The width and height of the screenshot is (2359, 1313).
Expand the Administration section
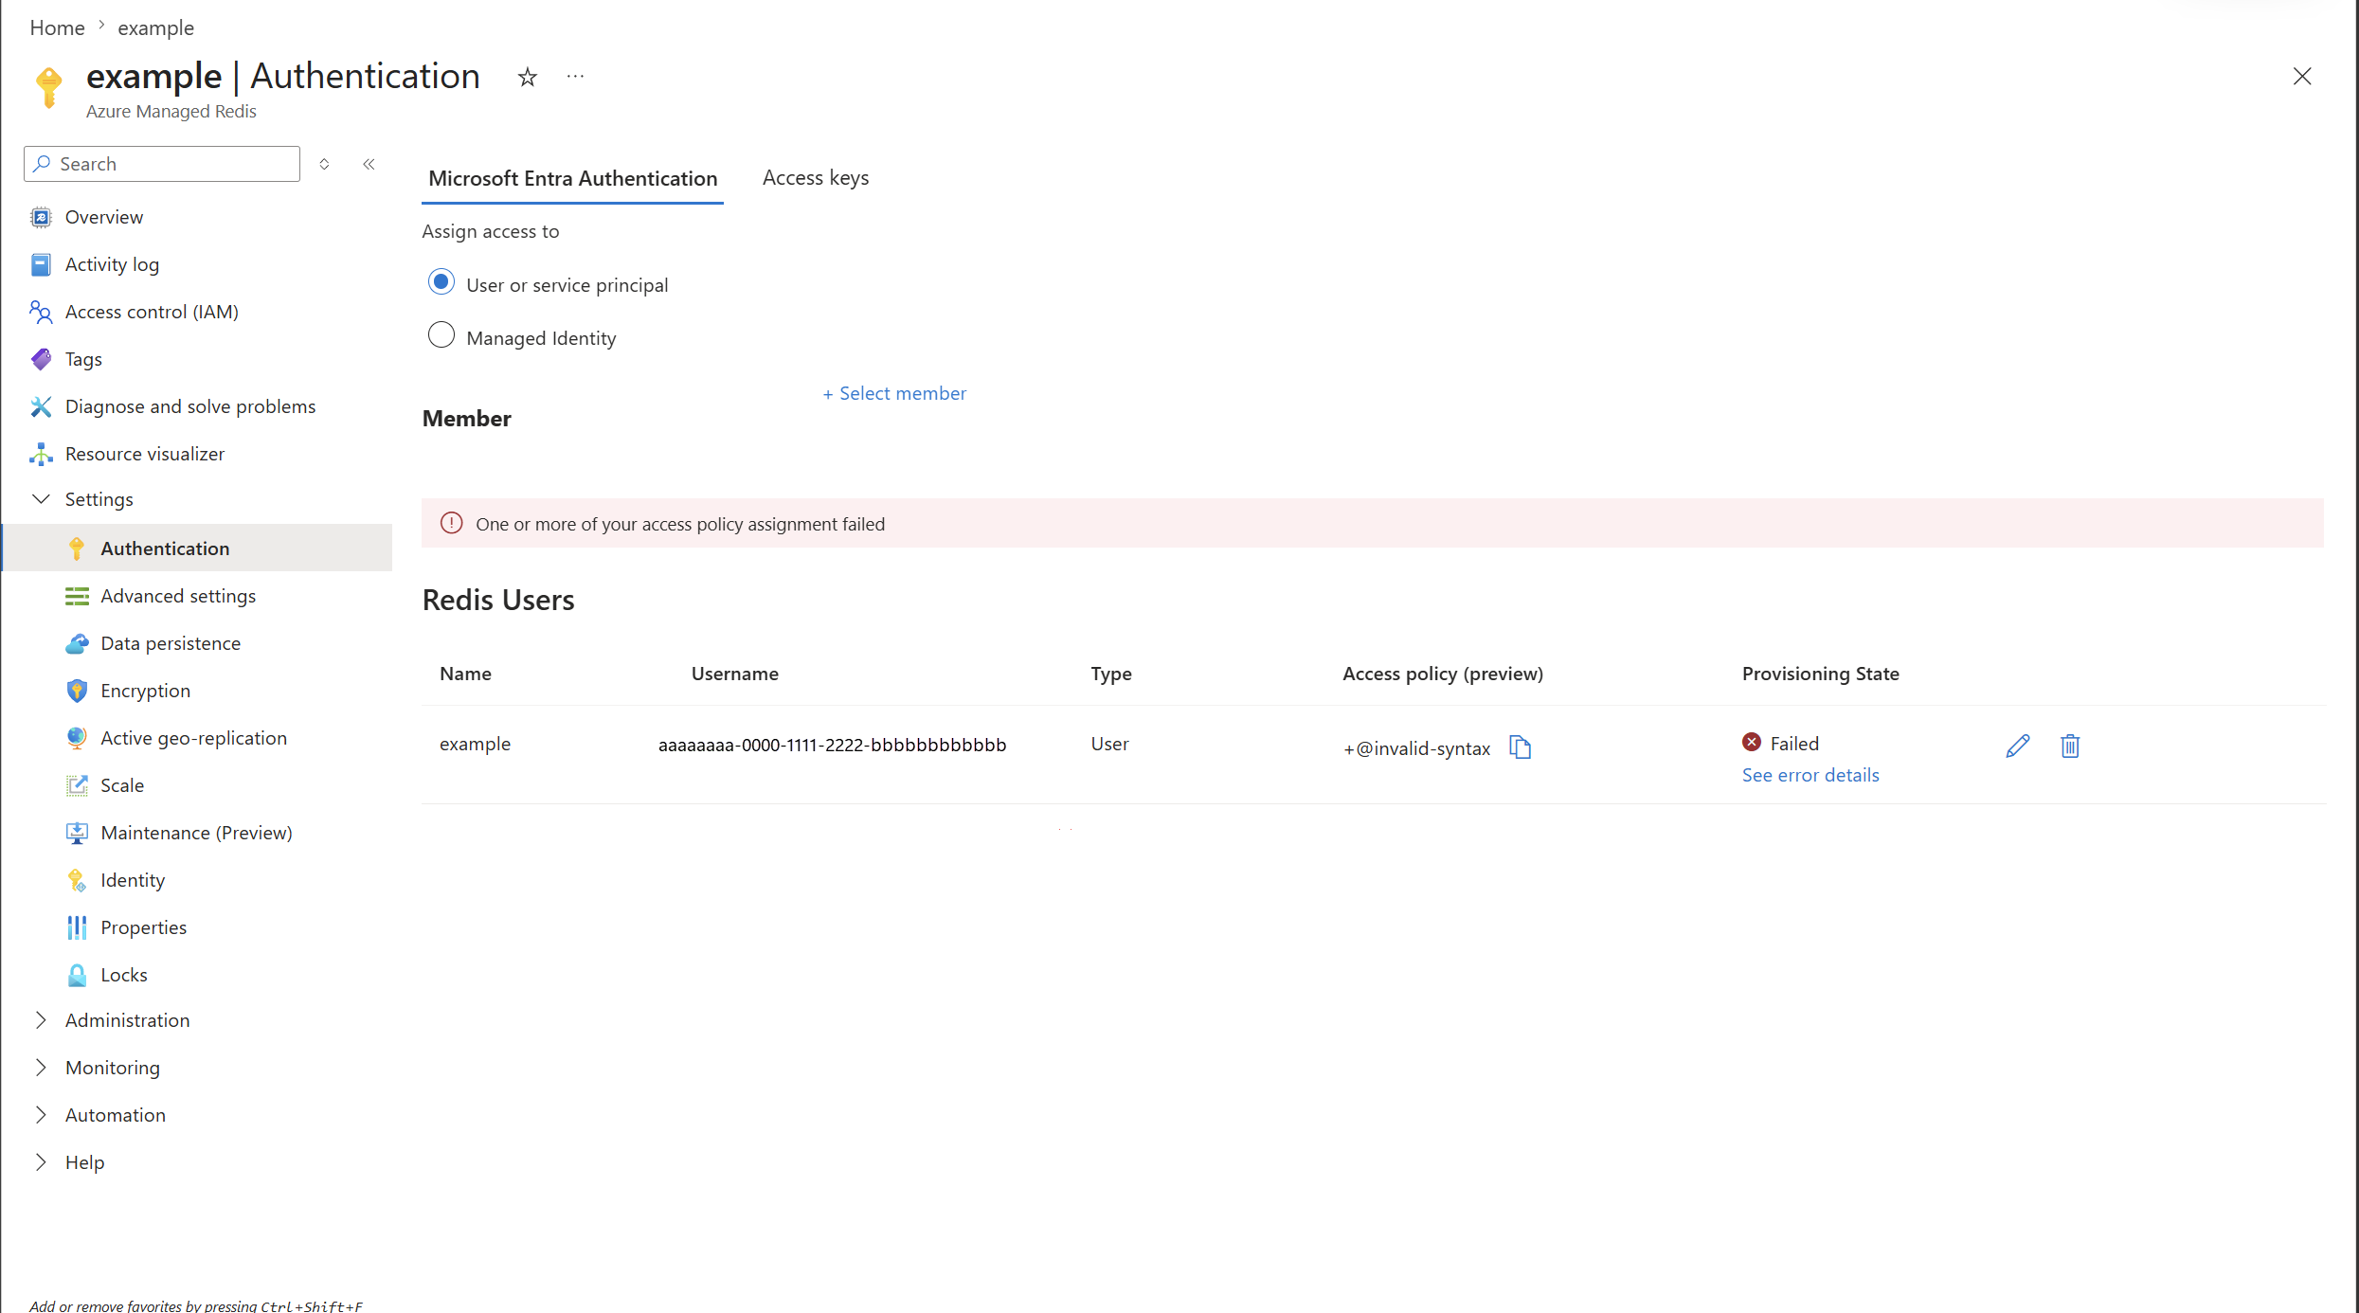(41, 1020)
